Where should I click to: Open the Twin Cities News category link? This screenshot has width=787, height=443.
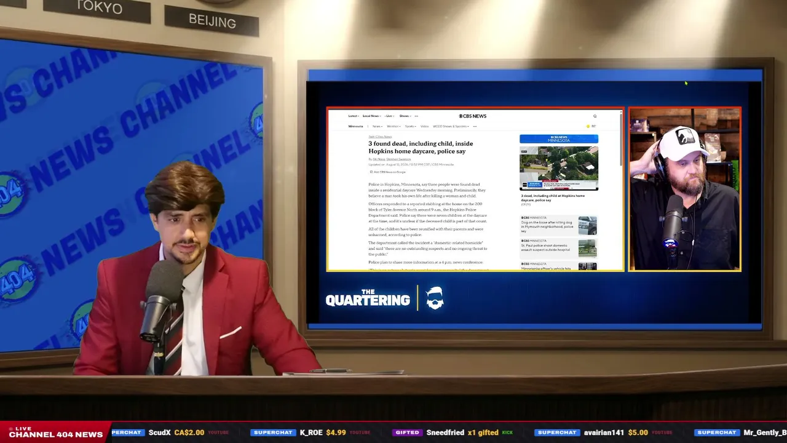tap(380, 137)
